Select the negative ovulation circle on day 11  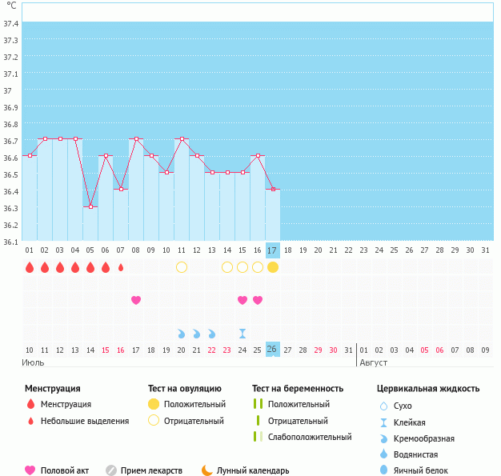click(182, 267)
